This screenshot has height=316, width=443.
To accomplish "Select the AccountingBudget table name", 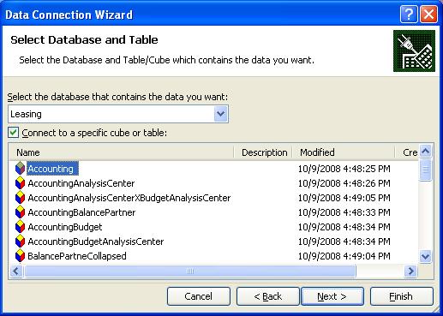I will 65,227.
